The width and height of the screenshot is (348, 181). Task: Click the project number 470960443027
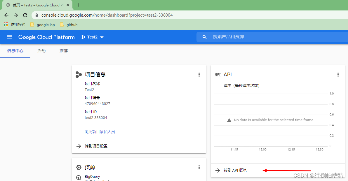[x=98, y=104]
